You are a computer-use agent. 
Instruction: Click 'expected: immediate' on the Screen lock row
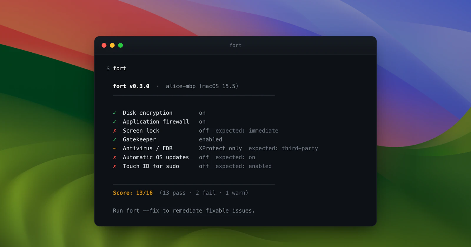247,131
